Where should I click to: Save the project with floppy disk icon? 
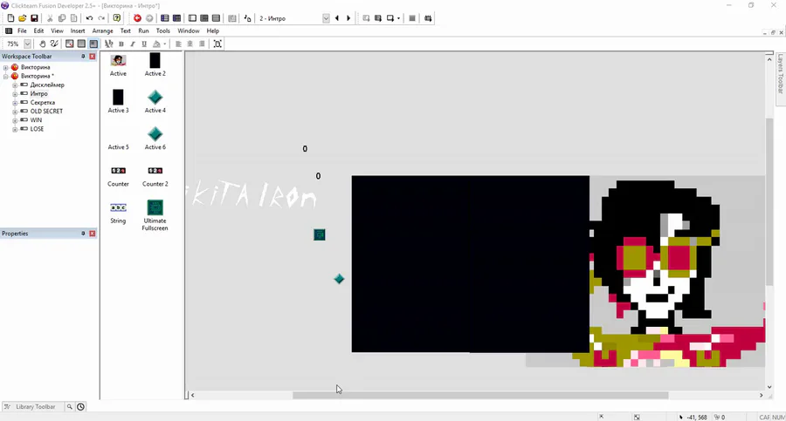click(34, 18)
